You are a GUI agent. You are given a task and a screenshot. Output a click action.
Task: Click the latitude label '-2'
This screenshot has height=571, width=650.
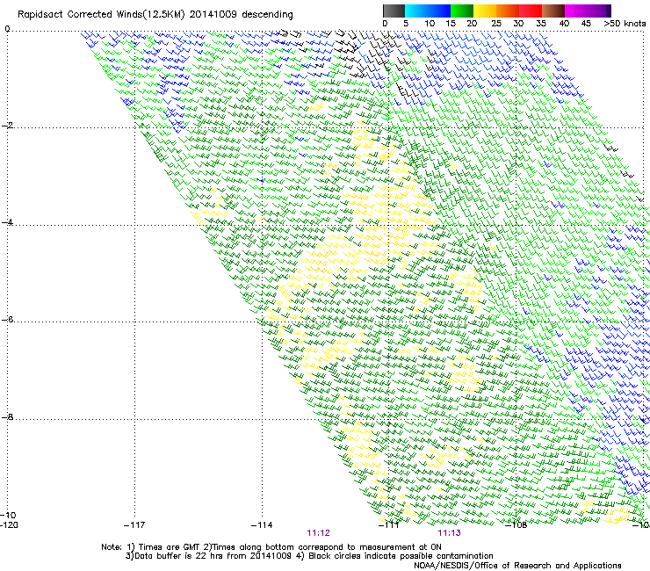point(7,126)
